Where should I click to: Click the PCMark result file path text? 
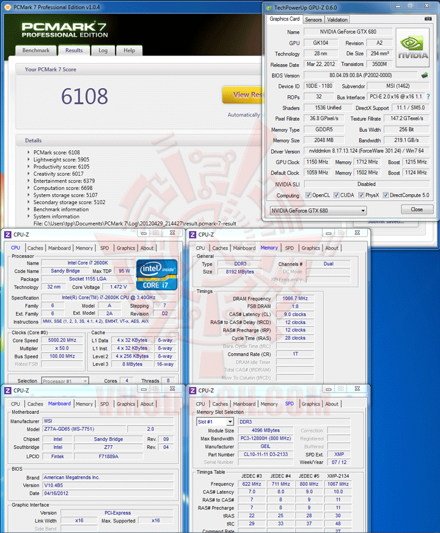[135, 223]
